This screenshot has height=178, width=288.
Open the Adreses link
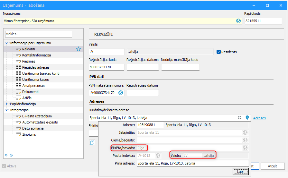tap(259, 118)
